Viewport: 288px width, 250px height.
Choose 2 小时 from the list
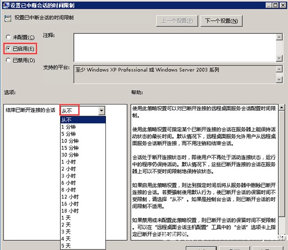coord(83,169)
